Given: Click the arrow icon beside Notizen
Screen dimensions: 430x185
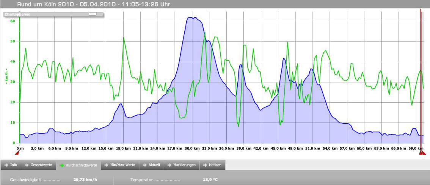Looking at the screenshot, I should coord(205,165).
